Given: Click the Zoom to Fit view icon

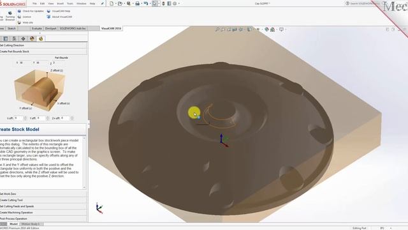Looking at the screenshot, I should coord(217,29).
